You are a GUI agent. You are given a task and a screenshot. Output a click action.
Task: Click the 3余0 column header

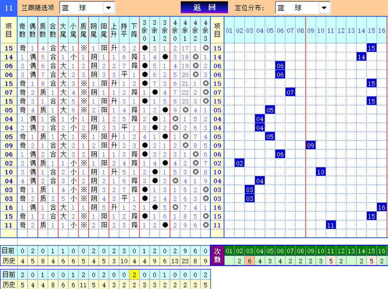click(x=144, y=30)
